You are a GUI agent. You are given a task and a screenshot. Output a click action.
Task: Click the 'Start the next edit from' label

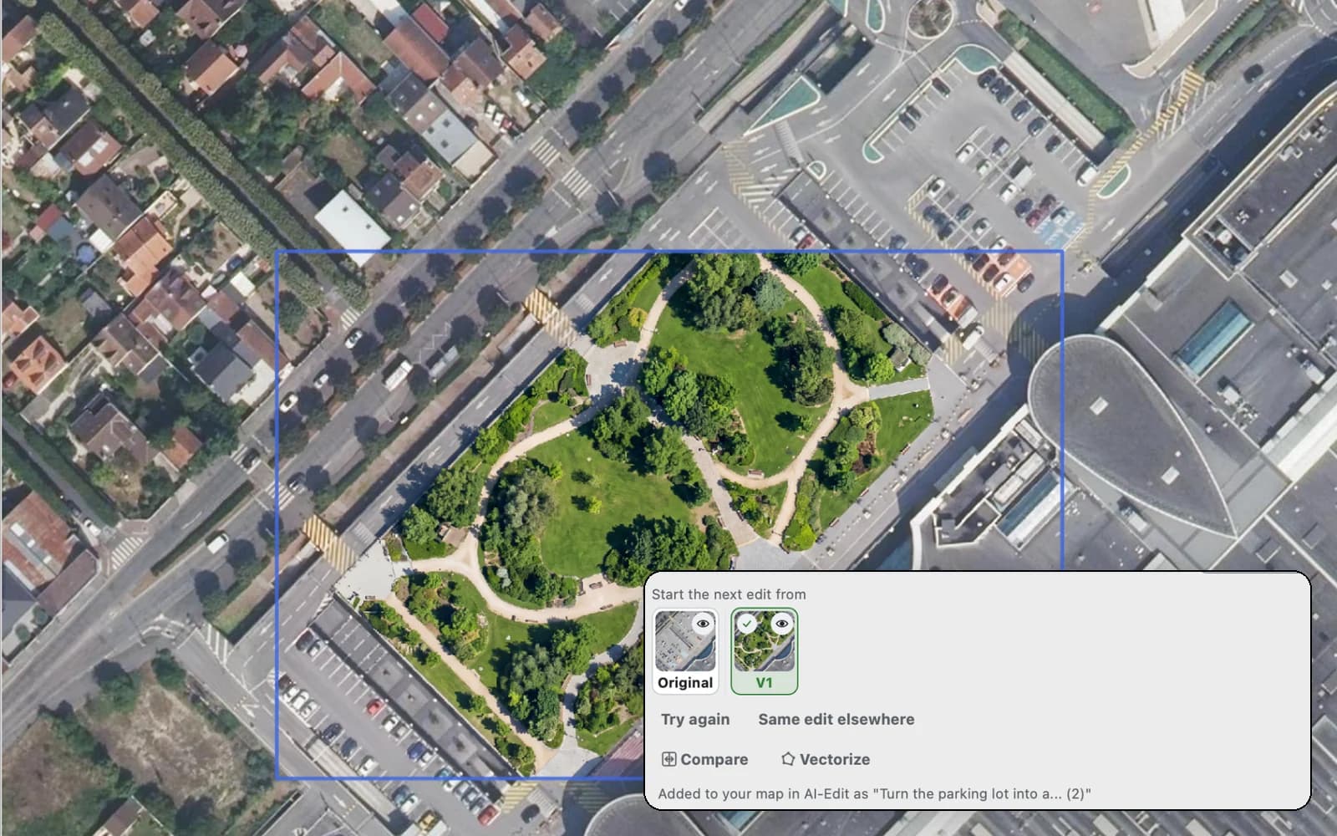click(729, 594)
